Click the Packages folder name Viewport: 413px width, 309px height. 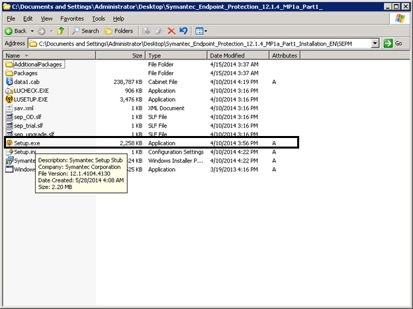pos(26,73)
